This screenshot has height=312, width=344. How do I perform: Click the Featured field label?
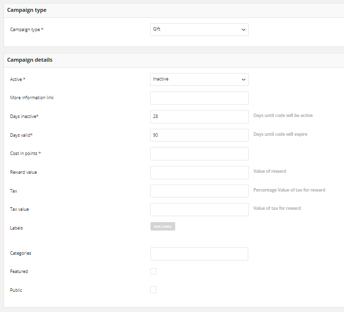(x=19, y=272)
